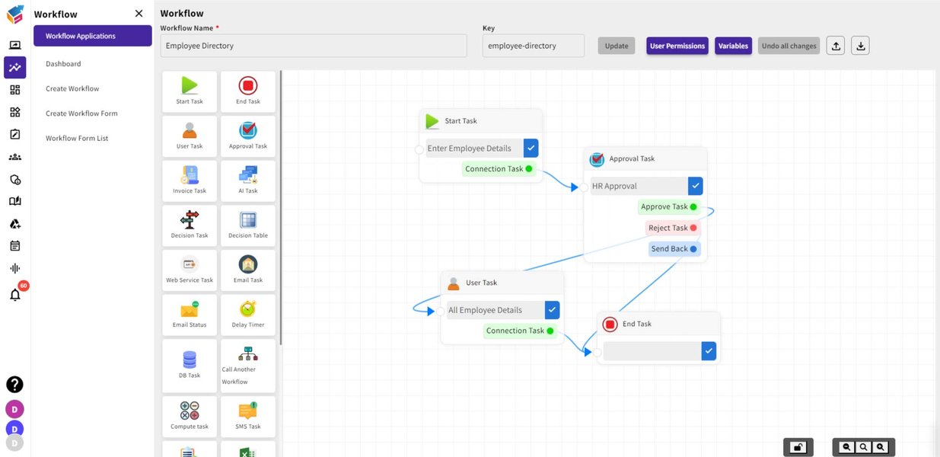This screenshot has width=940, height=457.
Task: Open Workflow Applications in side menu
Action: pos(93,36)
